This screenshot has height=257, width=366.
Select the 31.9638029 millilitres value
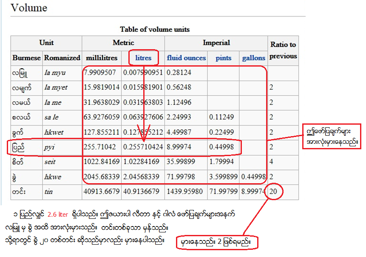[x=102, y=102]
